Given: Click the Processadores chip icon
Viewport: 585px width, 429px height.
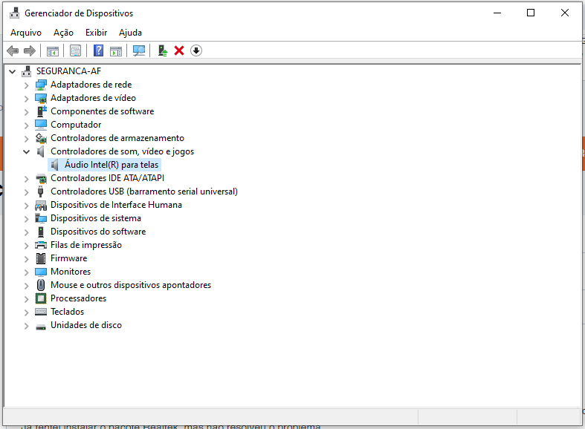Looking at the screenshot, I should click(41, 298).
